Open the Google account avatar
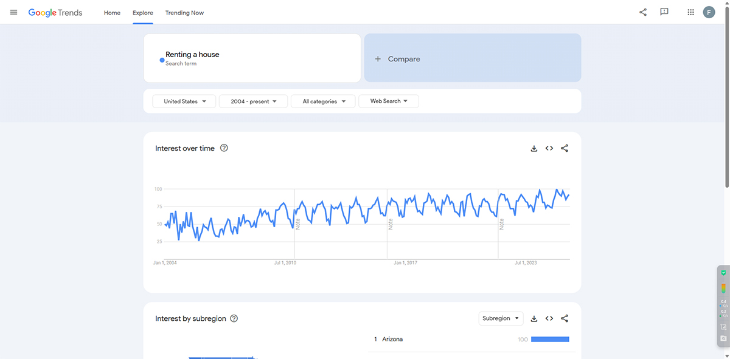The width and height of the screenshot is (730, 359). click(709, 12)
